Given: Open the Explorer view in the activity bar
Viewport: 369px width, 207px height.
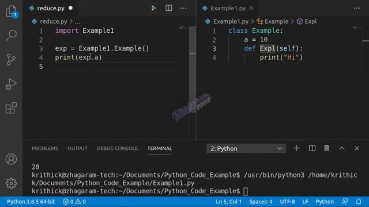Looking at the screenshot, I should [11, 11].
